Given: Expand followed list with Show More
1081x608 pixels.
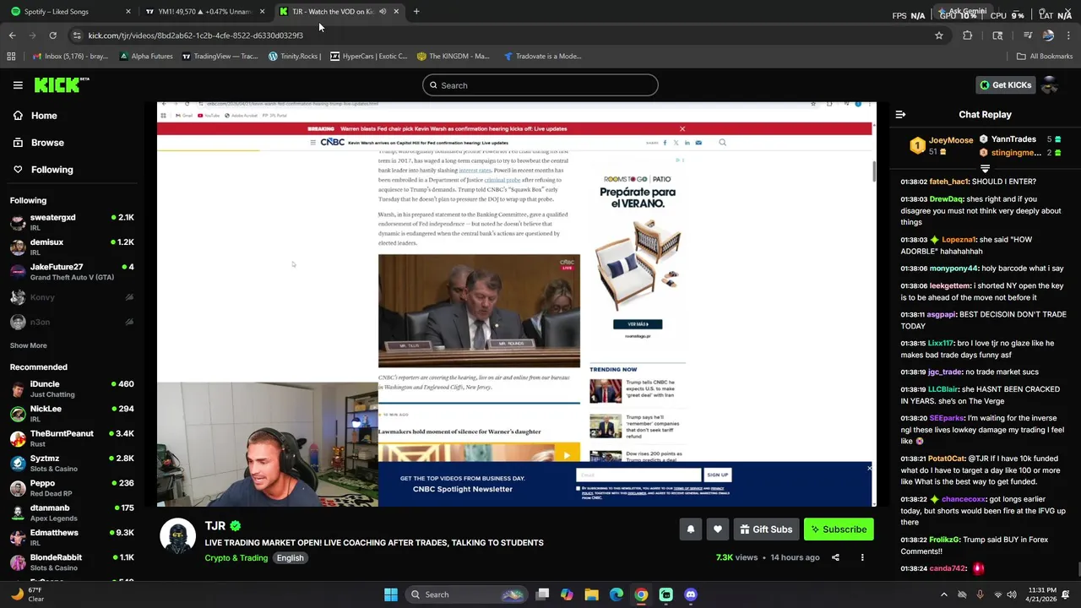Looking at the screenshot, I should pos(28,345).
